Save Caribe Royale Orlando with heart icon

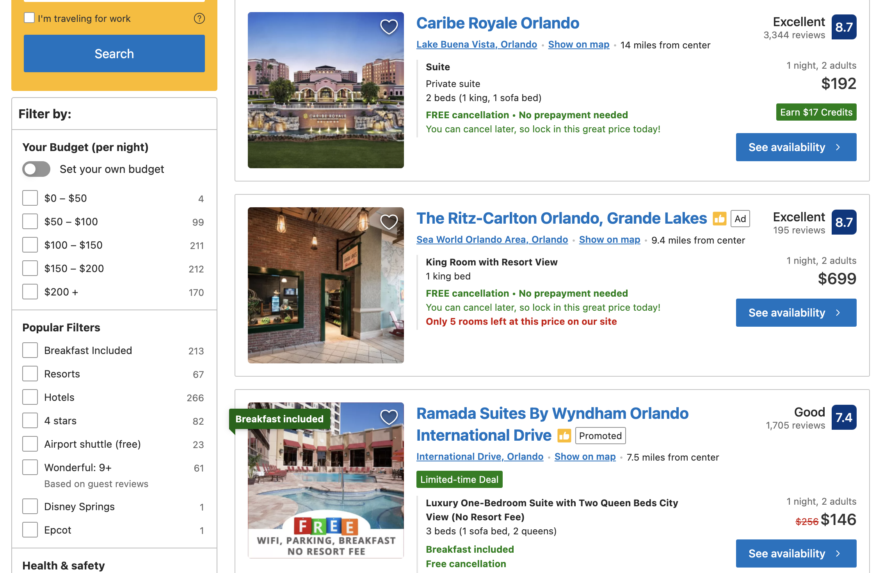[x=389, y=27]
